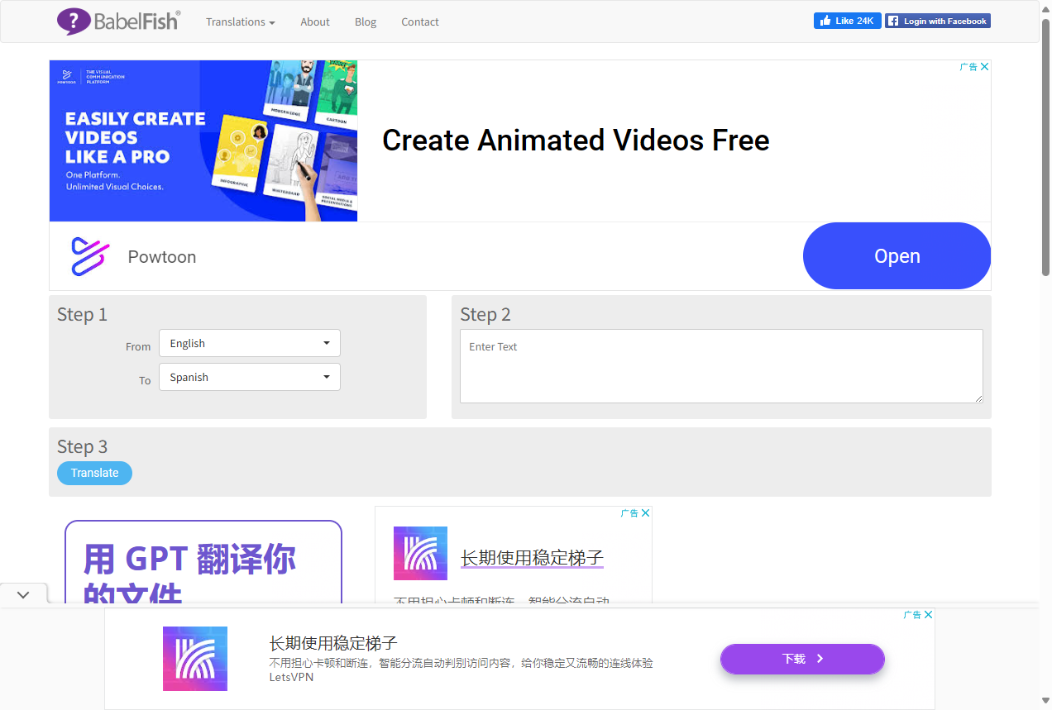Screen dimensions: 1052x710
Task: Click the Facebook icon on Login button
Action: 892,21
